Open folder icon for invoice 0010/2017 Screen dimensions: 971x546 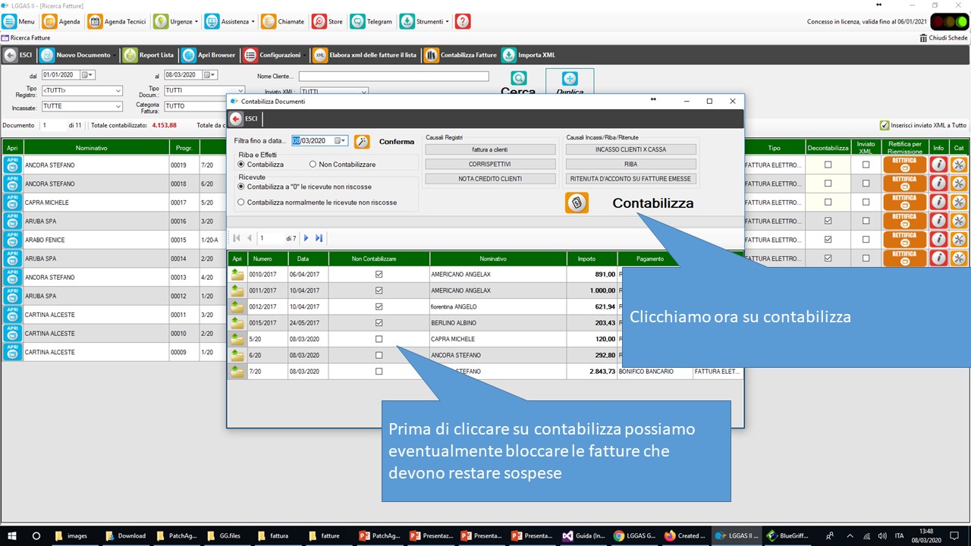[237, 275]
